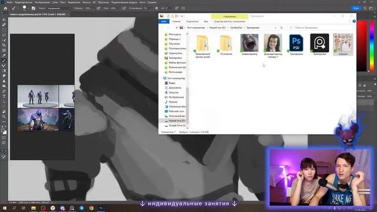Expand the Explorer ribbon chevron

(x=349, y=21)
